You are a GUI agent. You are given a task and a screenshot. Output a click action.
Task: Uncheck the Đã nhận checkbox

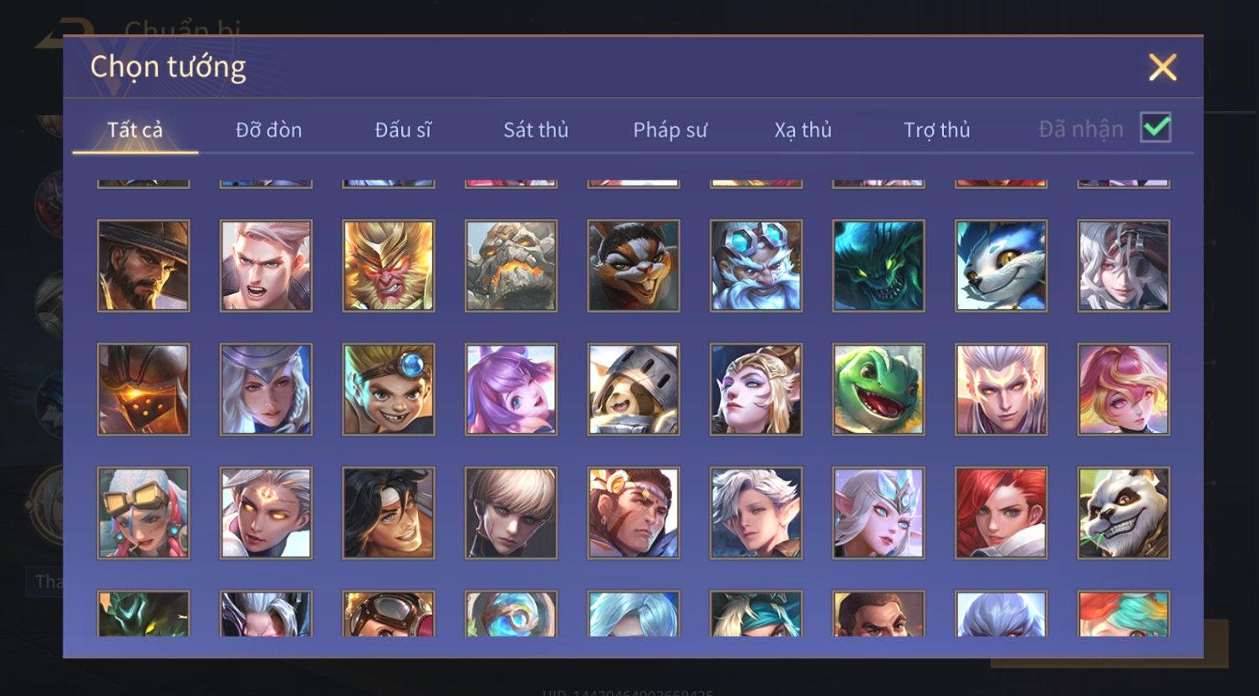coord(1156,128)
